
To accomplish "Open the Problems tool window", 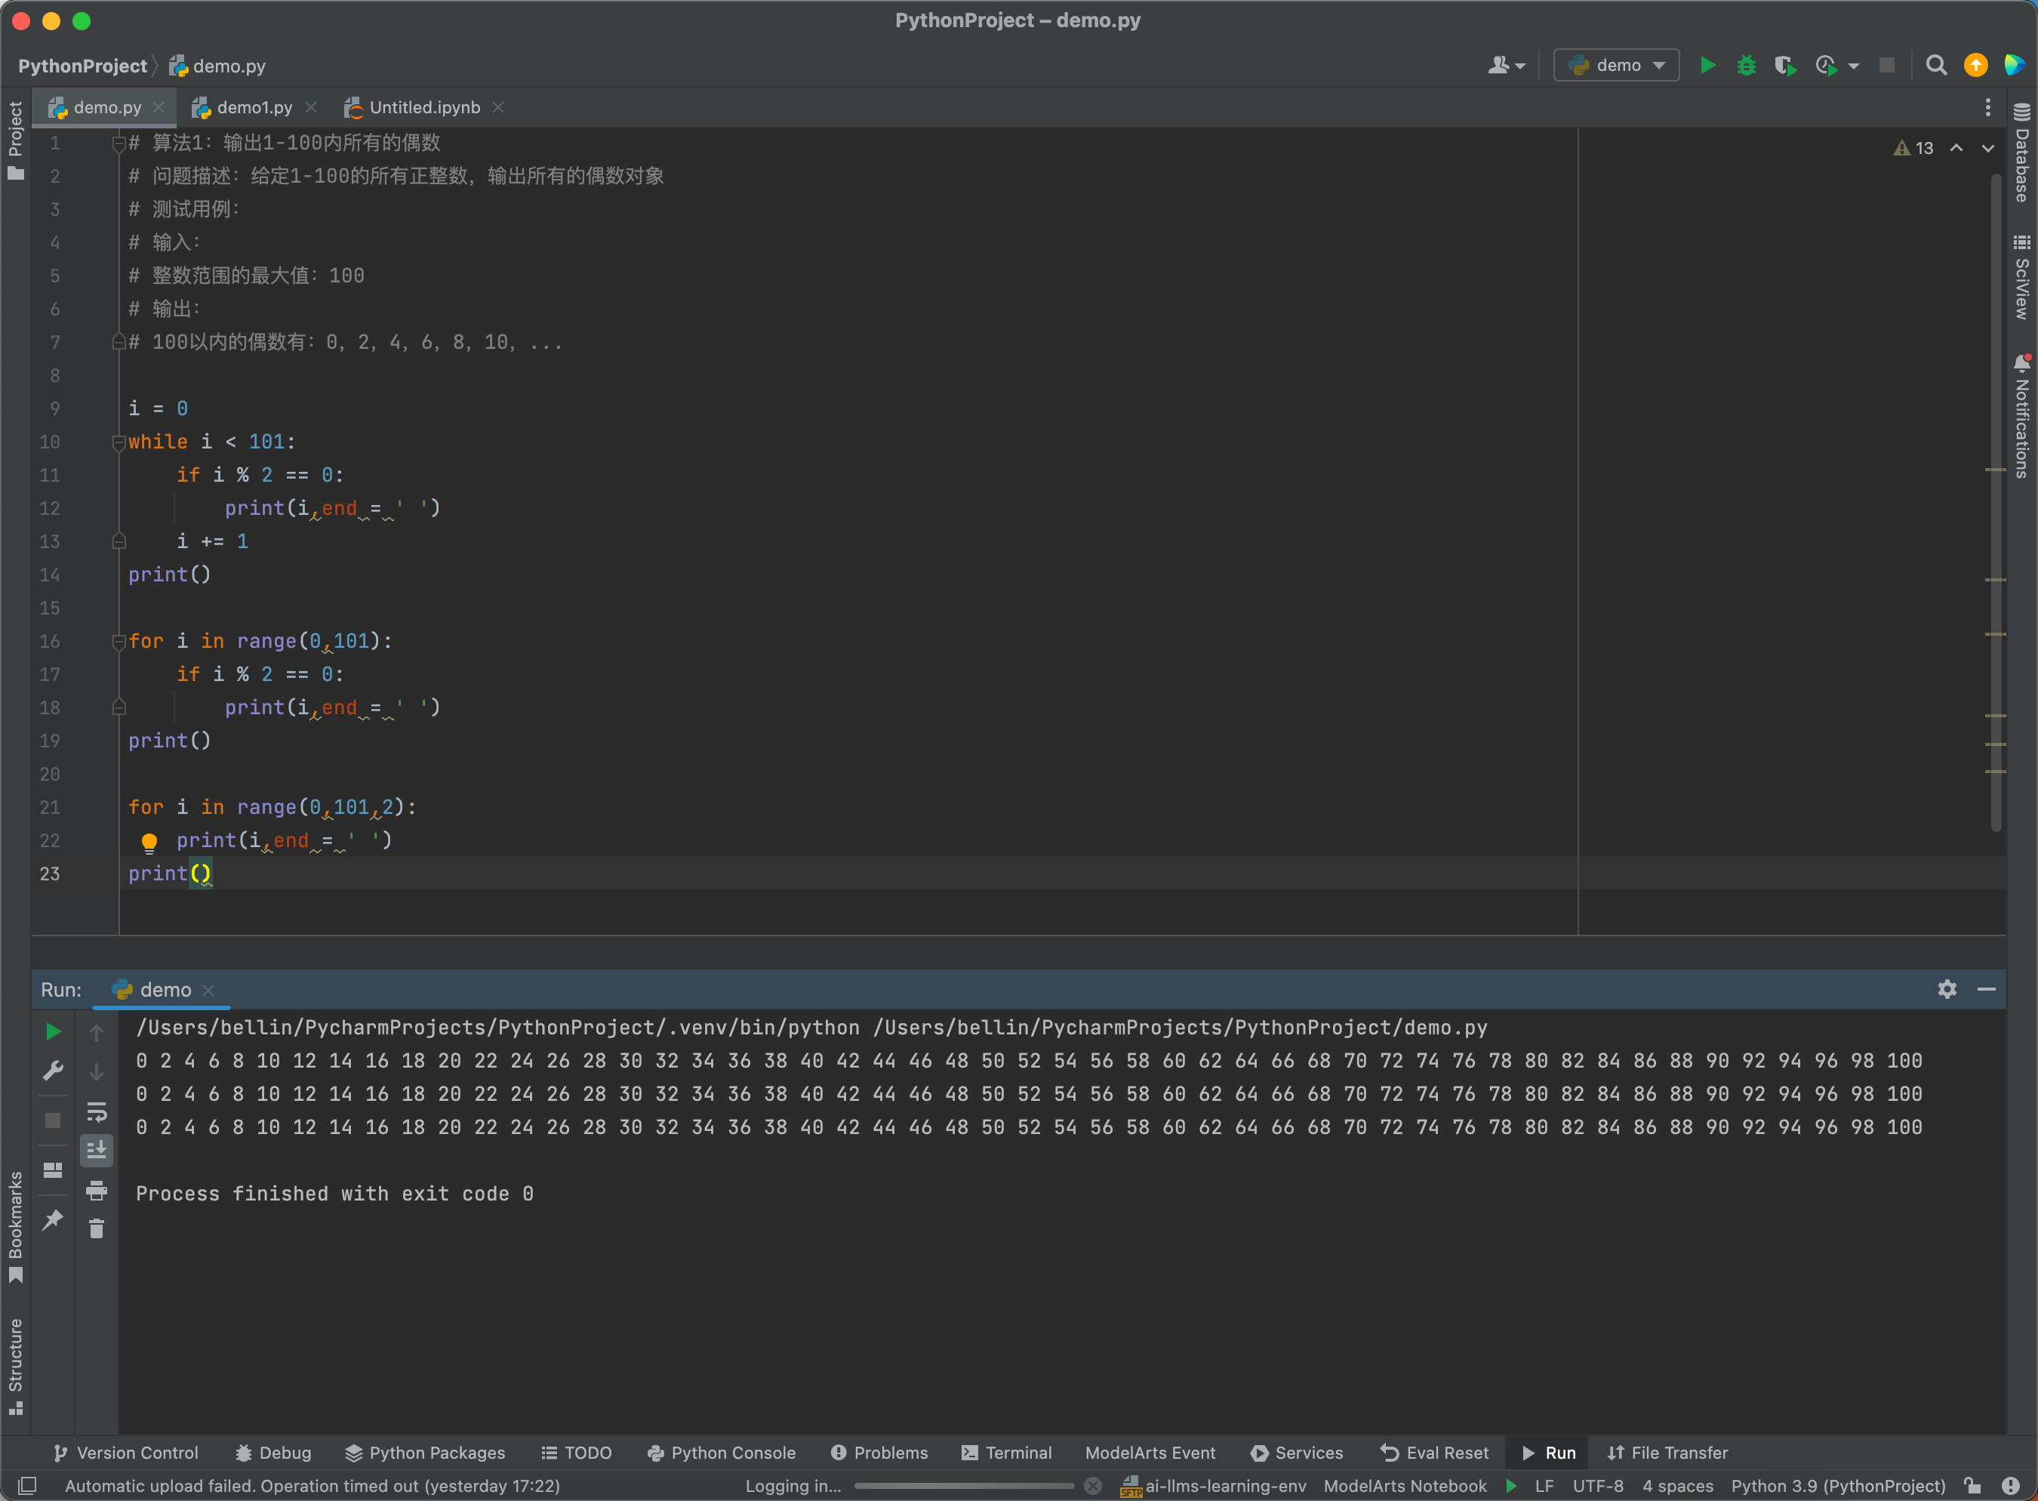I will (879, 1453).
